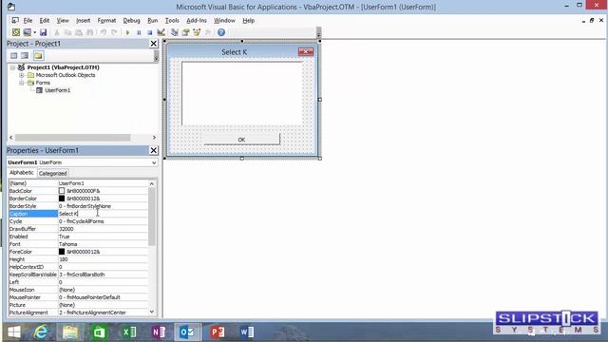Screen dimensions: 608x342
Task: Click View Object icon in Project panel
Action: click(x=25, y=56)
